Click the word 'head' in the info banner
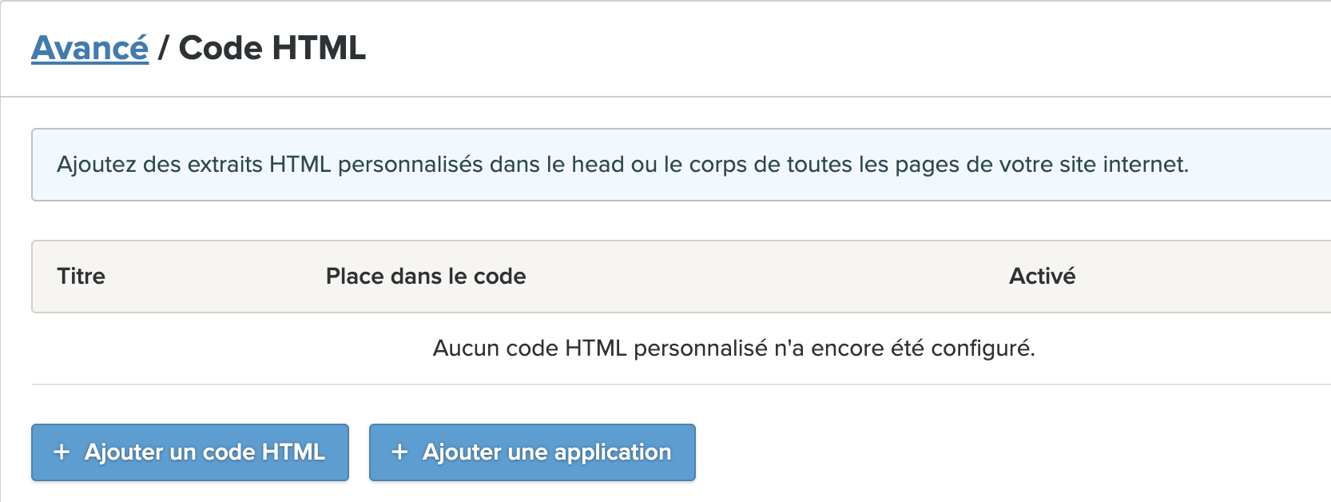This screenshot has width=1331, height=502. pos(598,165)
